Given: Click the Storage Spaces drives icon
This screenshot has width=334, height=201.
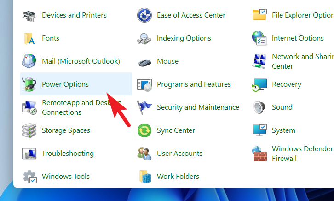Looking at the screenshot, I should click(29, 130).
